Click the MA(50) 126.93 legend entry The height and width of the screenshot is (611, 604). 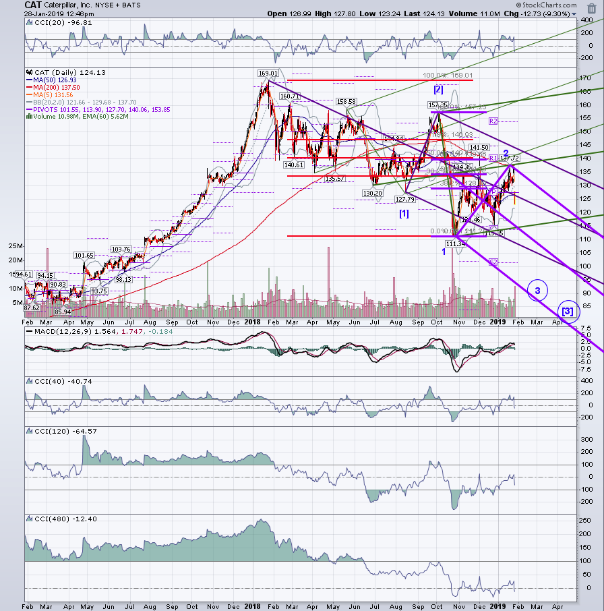(x=52, y=80)
